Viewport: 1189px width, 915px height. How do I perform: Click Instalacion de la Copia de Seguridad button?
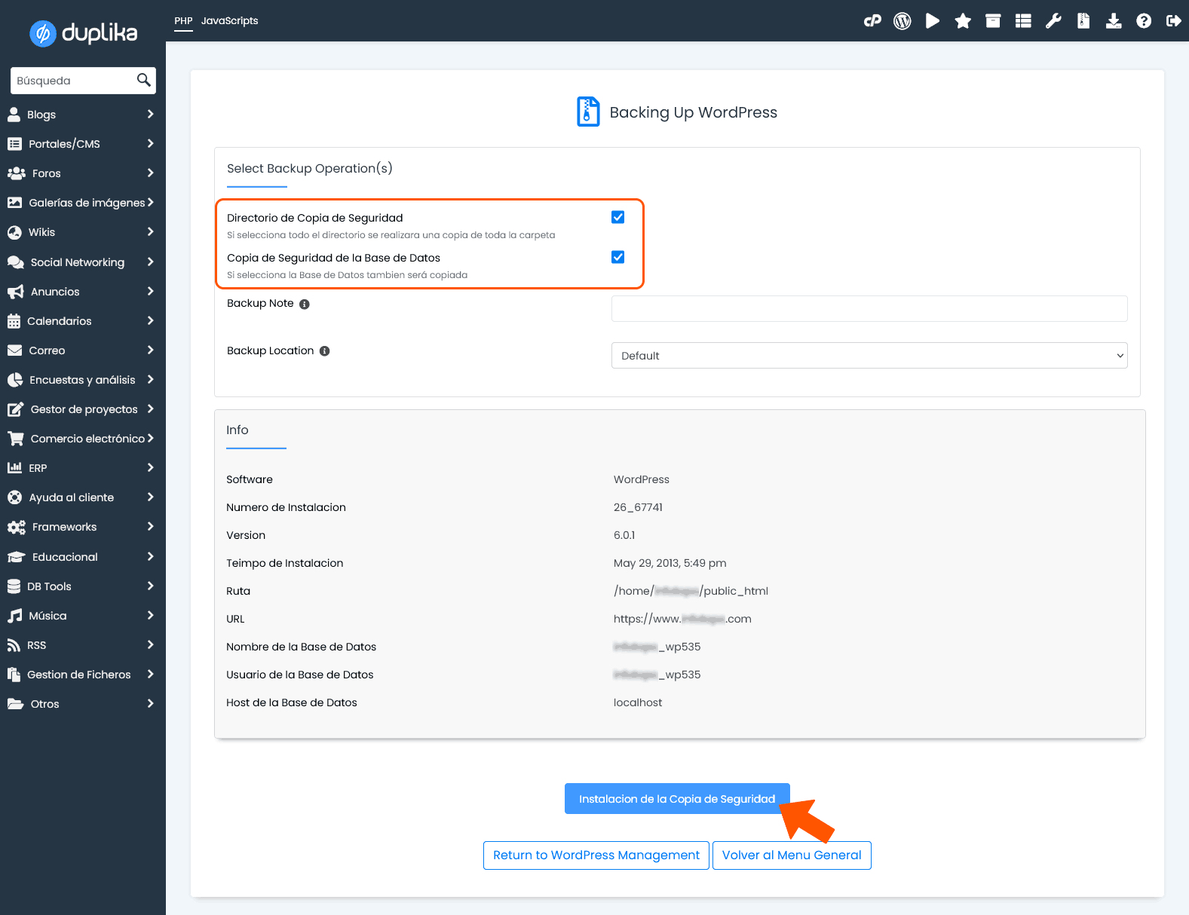pos(676,799)
